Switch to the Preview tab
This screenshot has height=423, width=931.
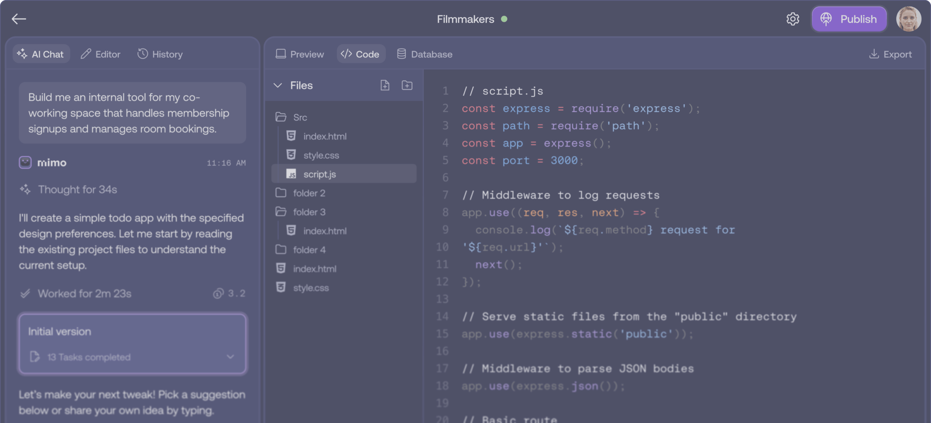(300, 54)
